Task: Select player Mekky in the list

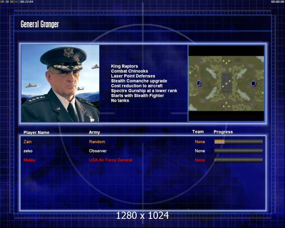Action: pos(29,160)
